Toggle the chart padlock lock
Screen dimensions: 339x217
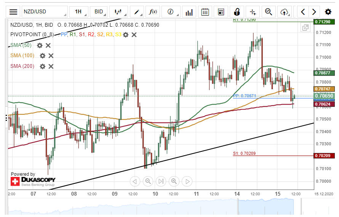[x=237, y=12]
